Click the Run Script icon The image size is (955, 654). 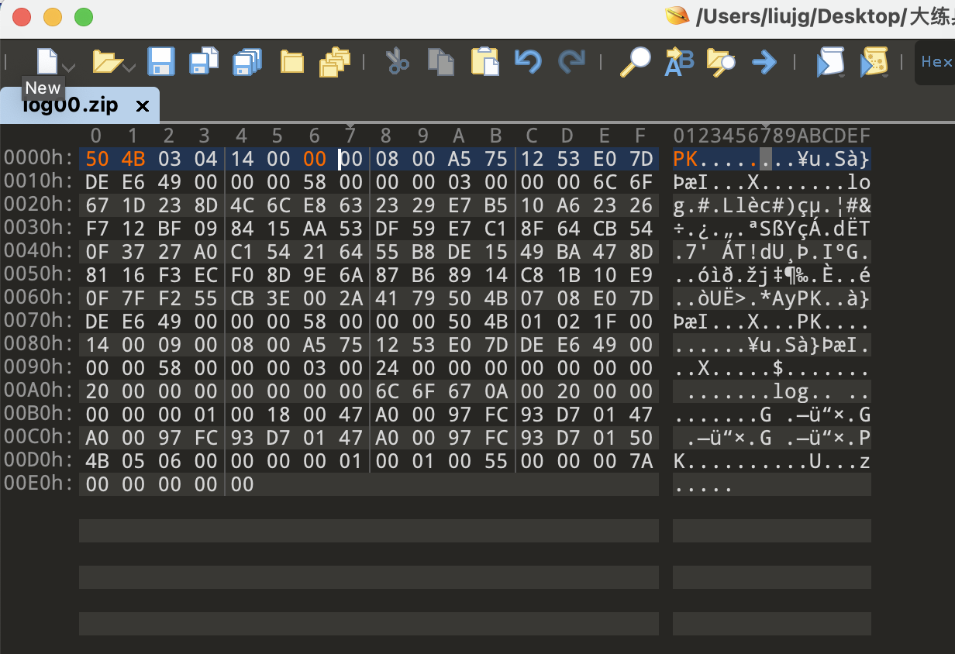pos(829,61)
